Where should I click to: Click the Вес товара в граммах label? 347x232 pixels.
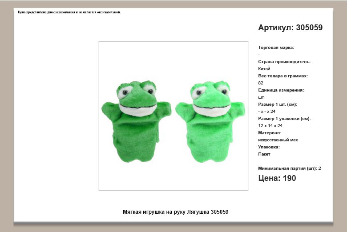tap(283, 76)
